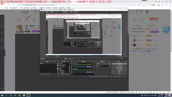Mute the 桌面音频 speaker icon in audio mixer
The height and width of the screenshot is (97, 172).
coord(90,72)
